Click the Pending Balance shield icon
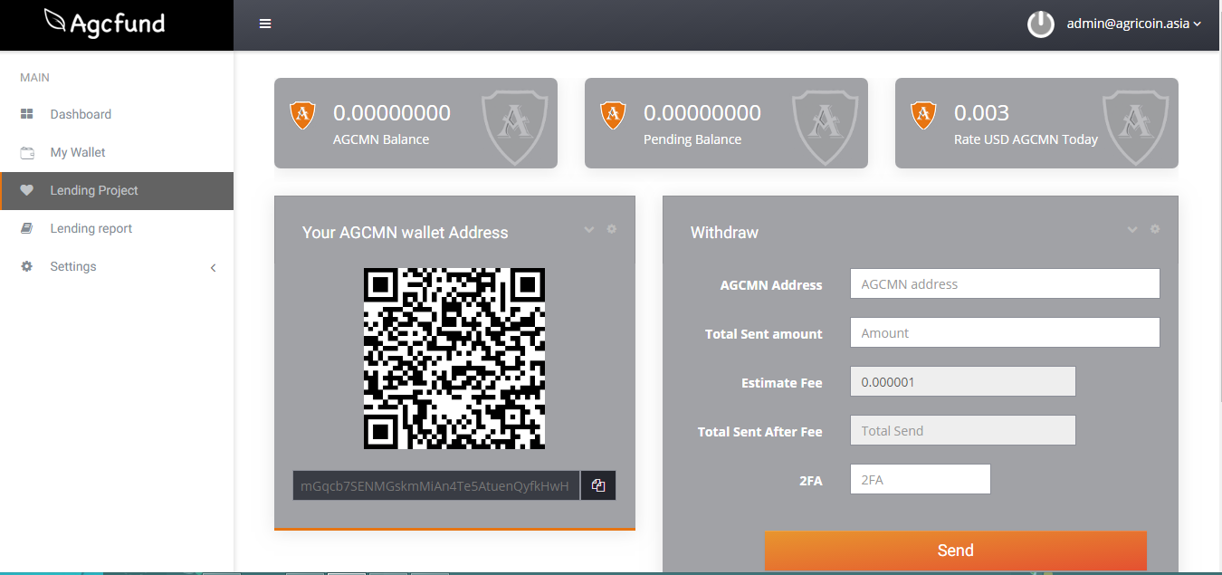This screenshot has width=1222, height=575. coord(613,115)
